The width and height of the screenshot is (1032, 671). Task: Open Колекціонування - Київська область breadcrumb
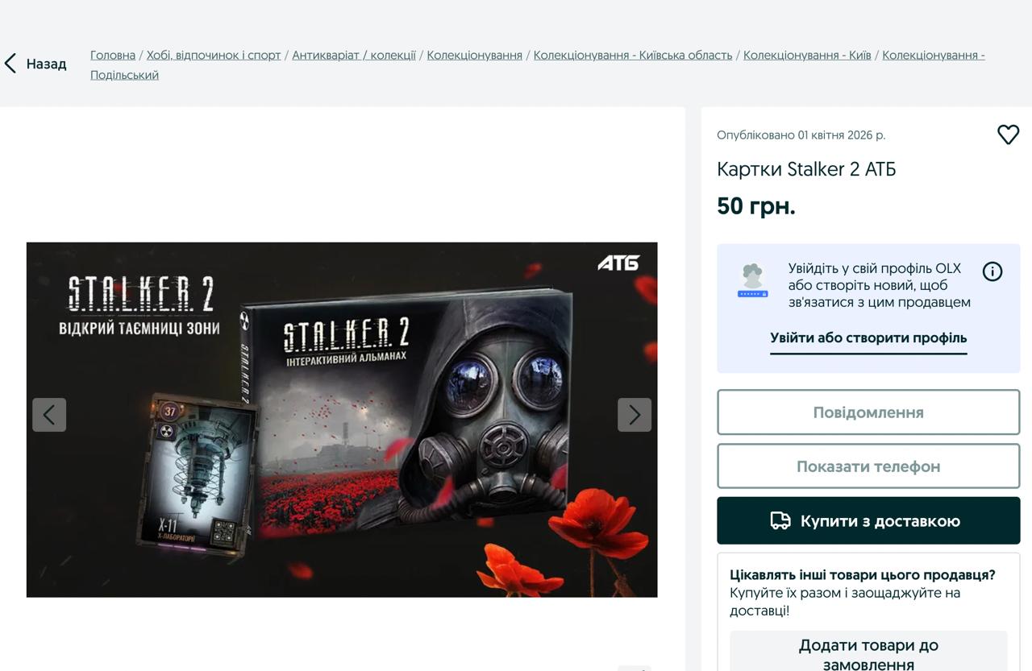(x=633, y=56)
